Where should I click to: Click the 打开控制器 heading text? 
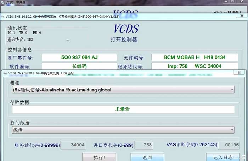[124, 39]
